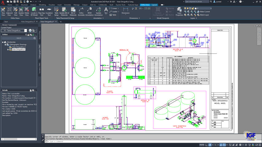
Task: Toggle the layer bulb on/off icon
Action: pyautogui.click(x=185, y=8)
